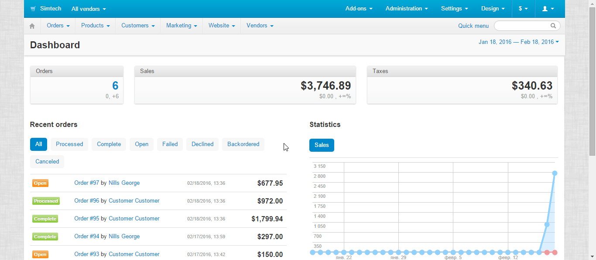The height and width of the screenshot is (260, 596).
Task: Open Order #94 link
Action: pyautogui.click(x=87, y=237)
